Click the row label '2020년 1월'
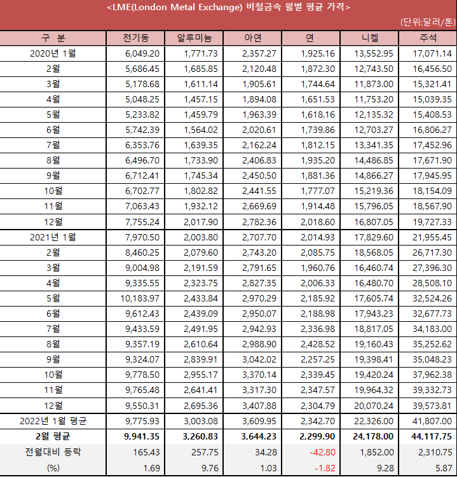Viewport: 457px width, 477px height. 53,53
